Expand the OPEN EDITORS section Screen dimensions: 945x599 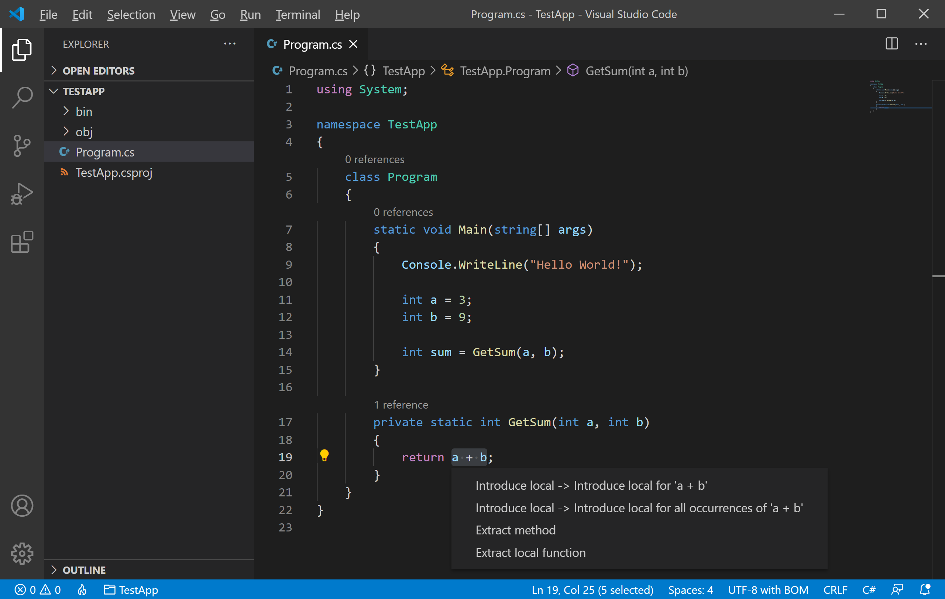pyautogui.click(x=98, y=71)
